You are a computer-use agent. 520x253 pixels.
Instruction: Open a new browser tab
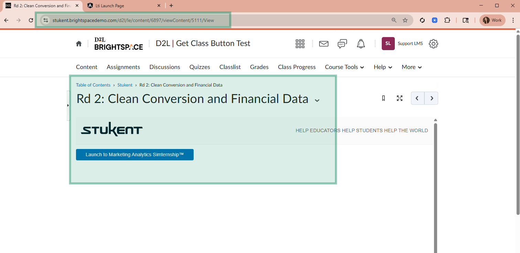(171, 5)
